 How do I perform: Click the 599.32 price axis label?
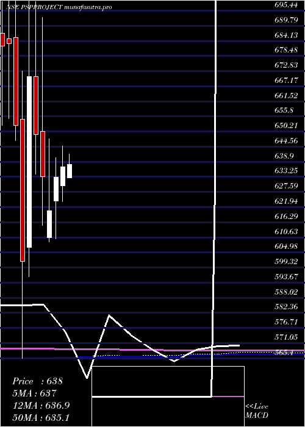pos(285,262)
